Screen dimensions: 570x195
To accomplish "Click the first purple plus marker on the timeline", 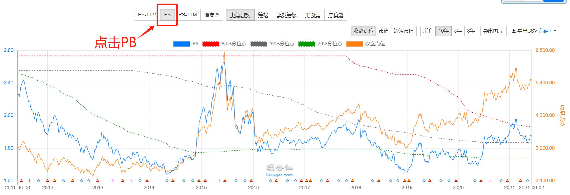I will pyautogui.click(x=30, y=181).
